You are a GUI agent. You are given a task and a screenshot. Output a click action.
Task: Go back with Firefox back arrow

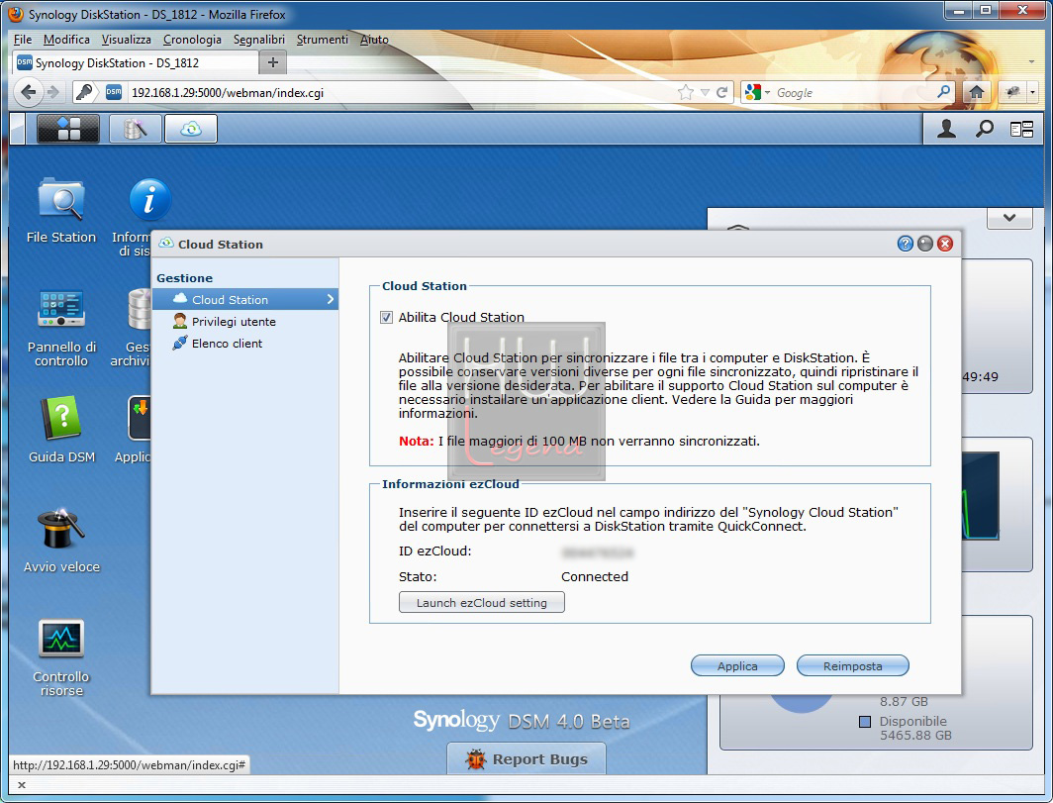click(28, 92)
